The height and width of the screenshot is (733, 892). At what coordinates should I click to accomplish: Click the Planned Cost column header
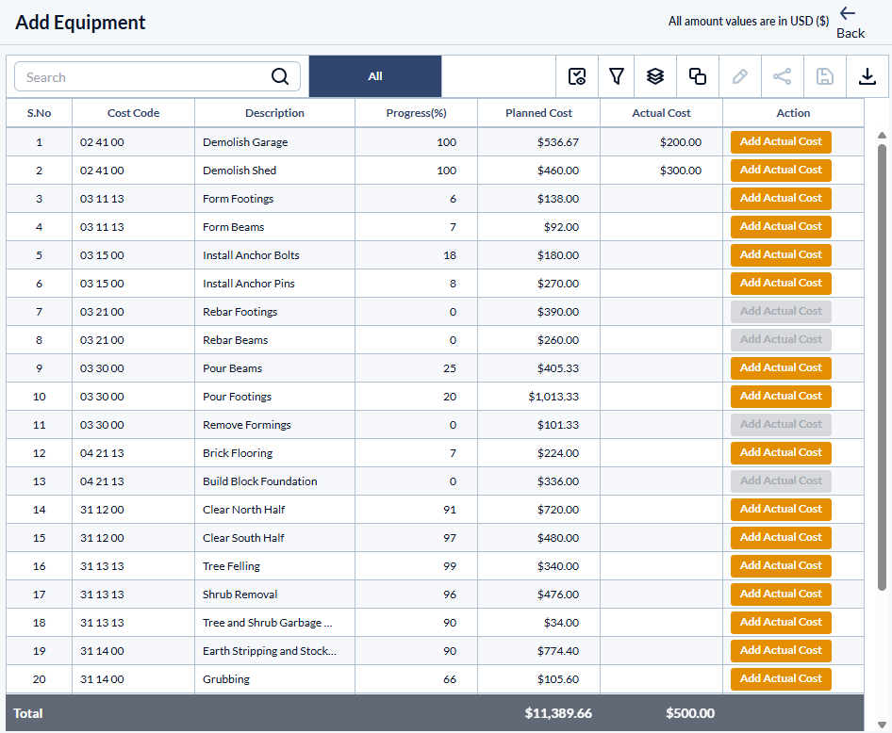[x=538, y=113]
